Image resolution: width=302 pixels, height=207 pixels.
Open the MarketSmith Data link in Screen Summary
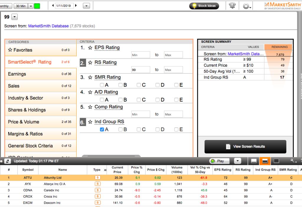point(246,54)
